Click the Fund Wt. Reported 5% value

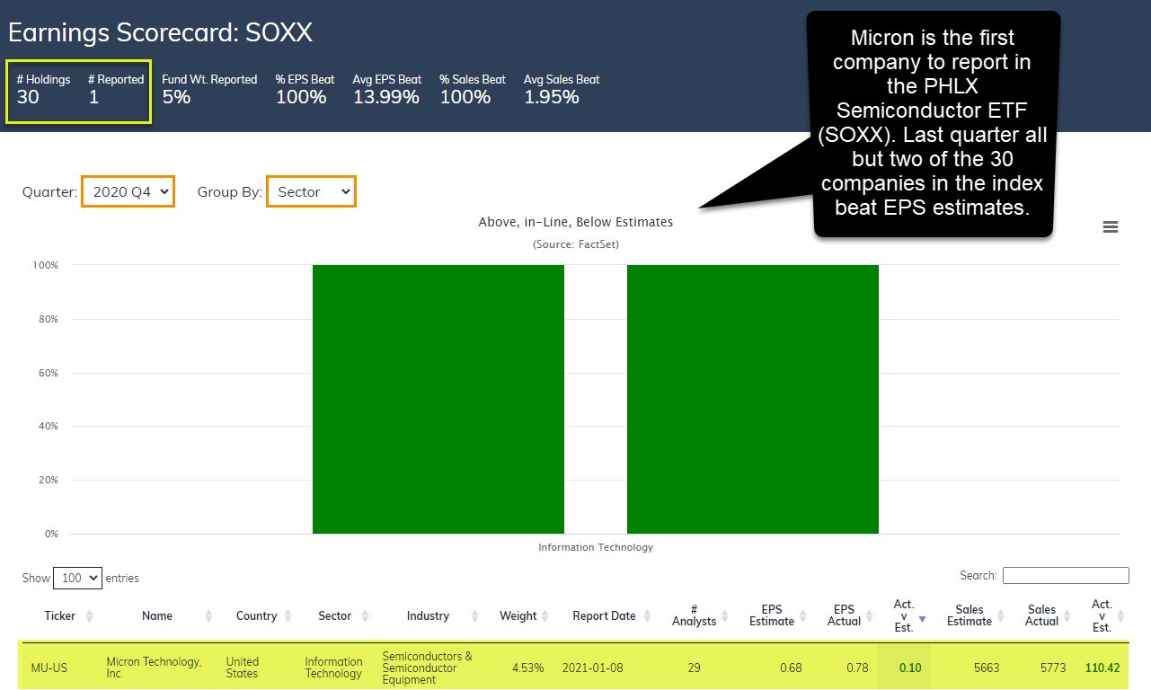click(x=176, y=96)
